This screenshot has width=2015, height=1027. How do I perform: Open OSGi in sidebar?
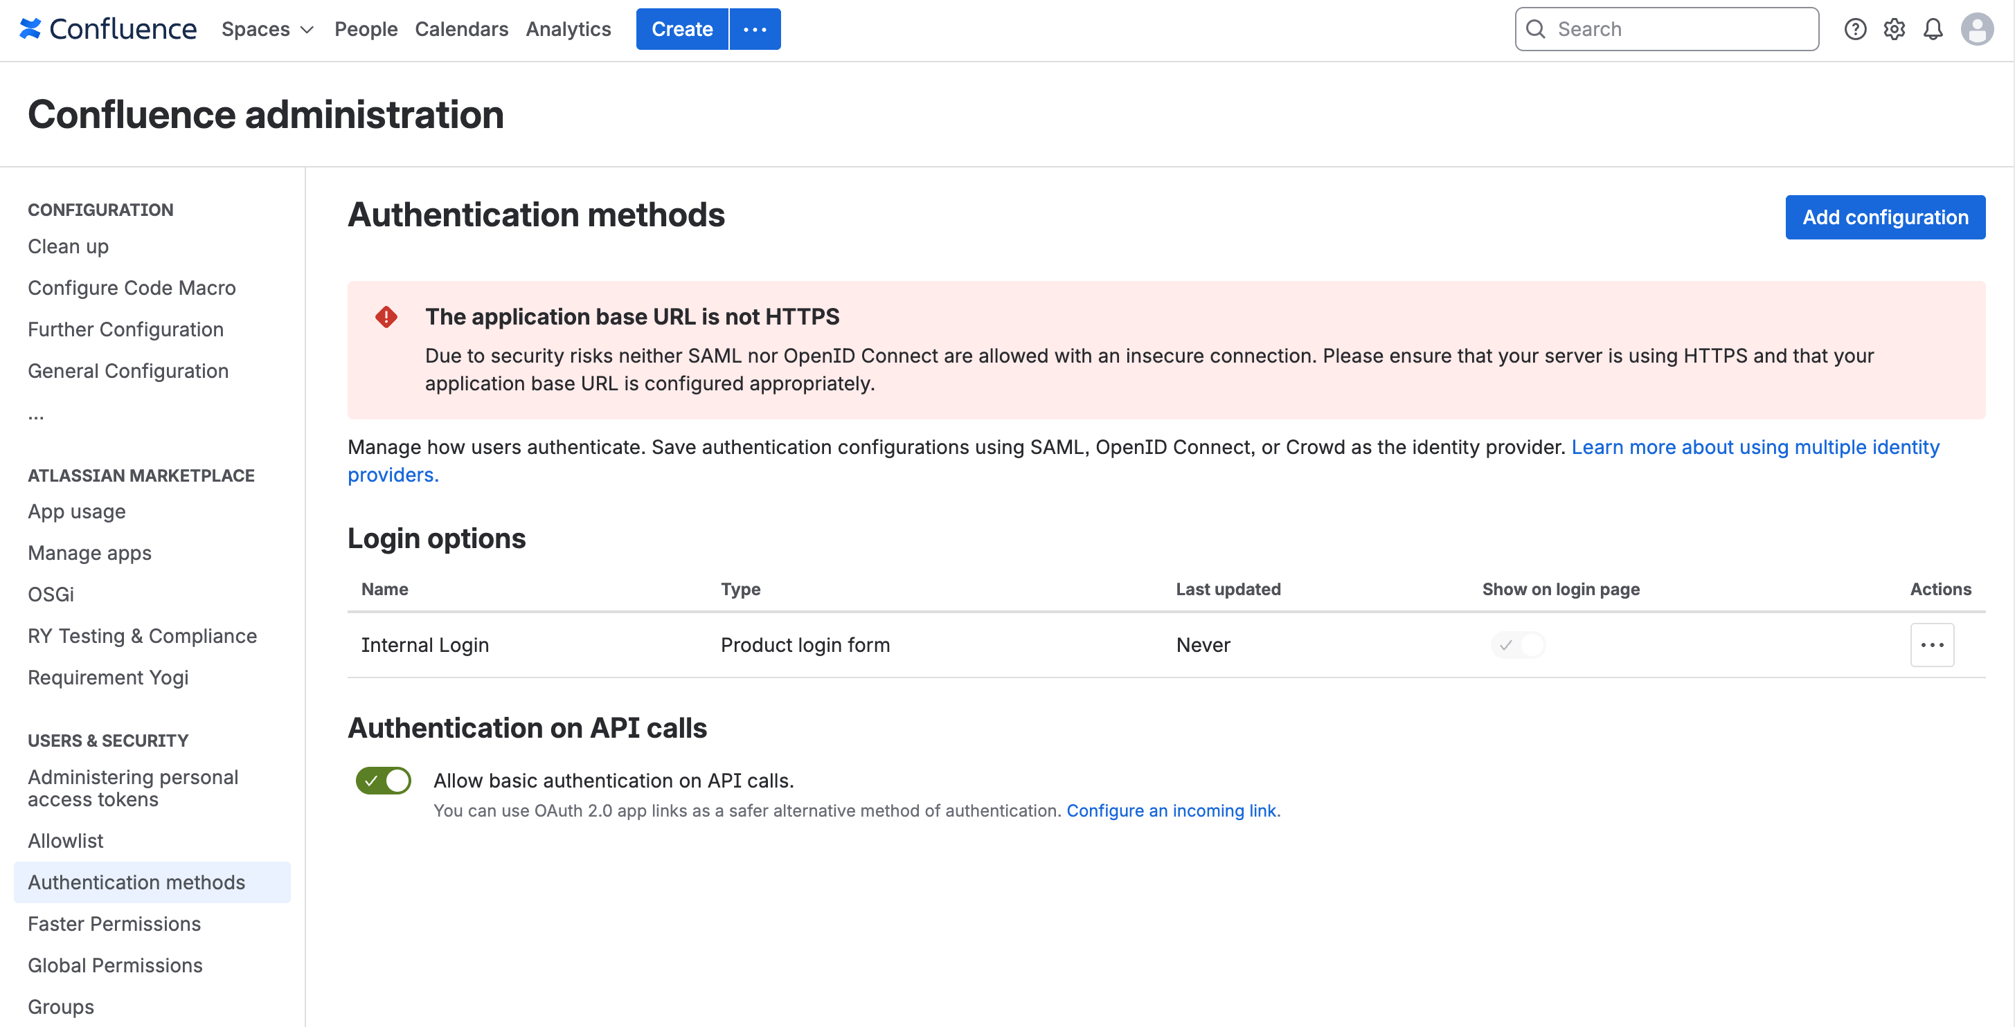(x=51, y=594)
